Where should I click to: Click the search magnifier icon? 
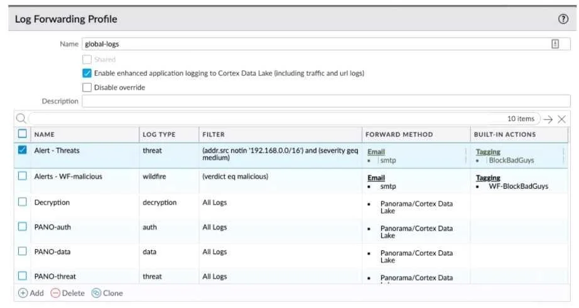point(21,119)
